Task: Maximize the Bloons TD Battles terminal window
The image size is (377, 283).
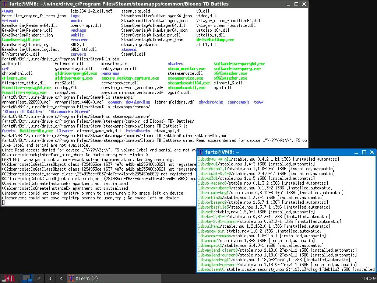Action: (296, 4)
